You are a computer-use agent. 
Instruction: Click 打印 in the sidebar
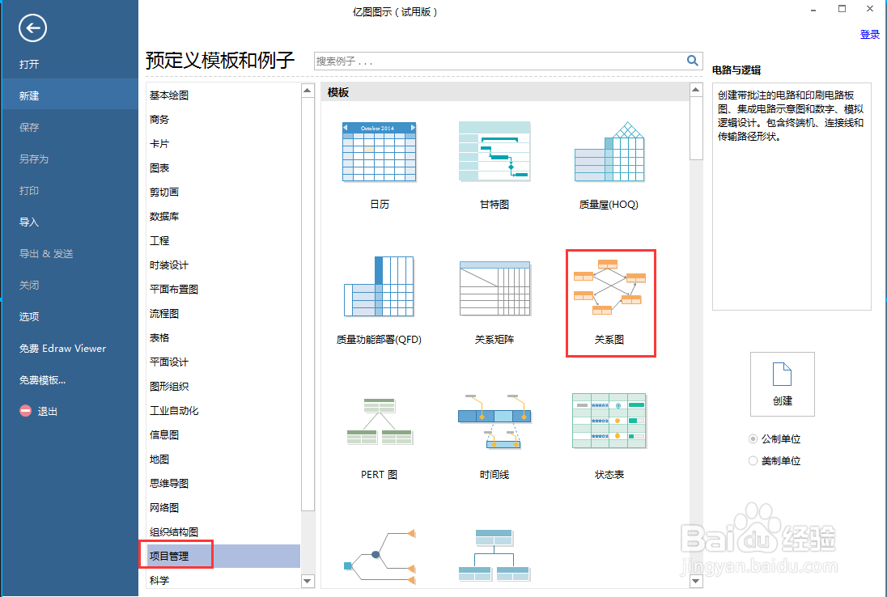[29, 191]
